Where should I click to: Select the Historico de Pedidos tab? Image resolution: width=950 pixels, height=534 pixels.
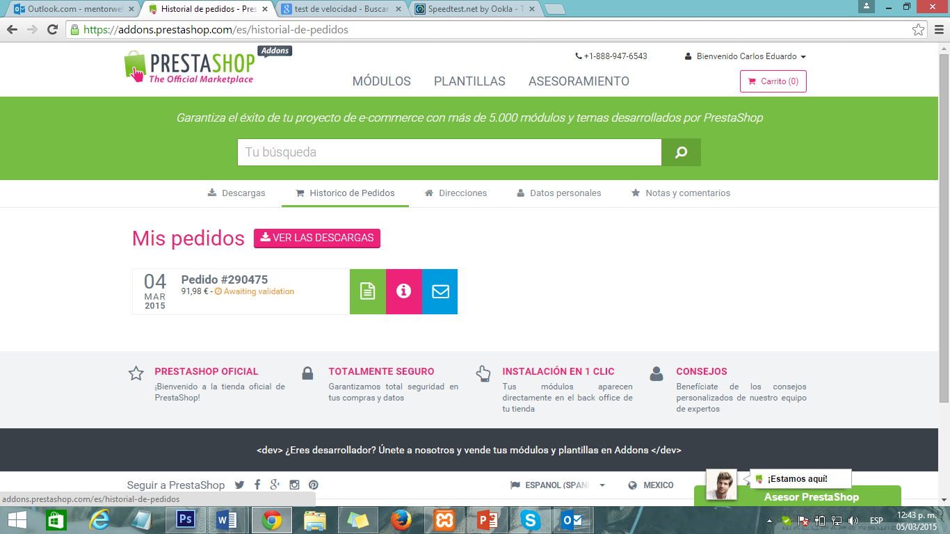[345, 193]
